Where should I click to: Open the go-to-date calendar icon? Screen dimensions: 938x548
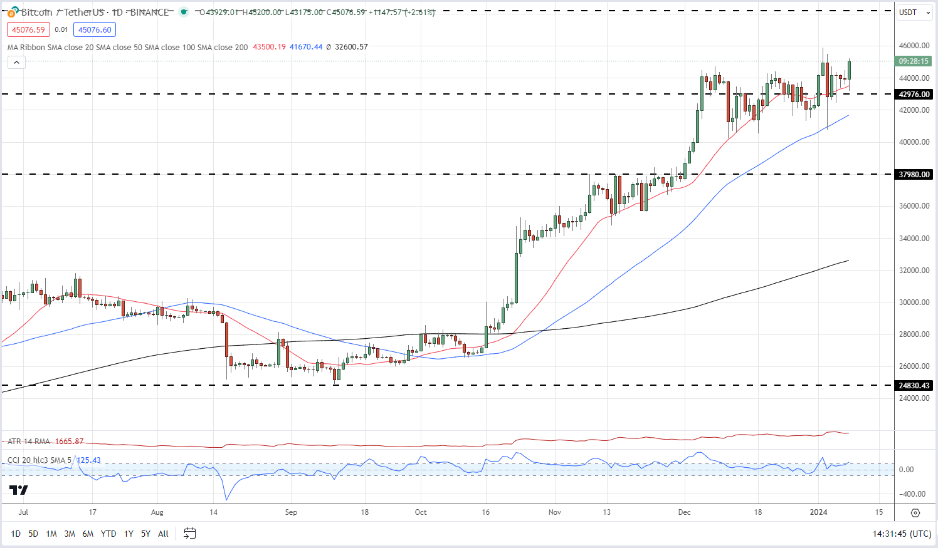(x=189, y=534)
